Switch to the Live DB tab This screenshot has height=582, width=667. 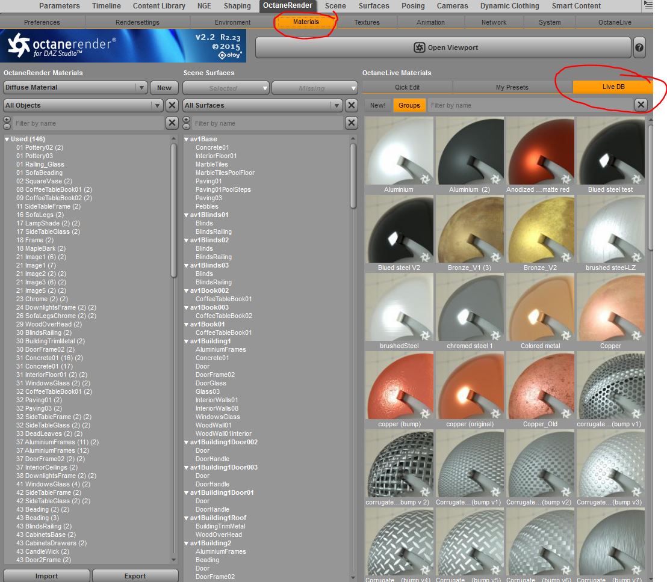[613, 87]
